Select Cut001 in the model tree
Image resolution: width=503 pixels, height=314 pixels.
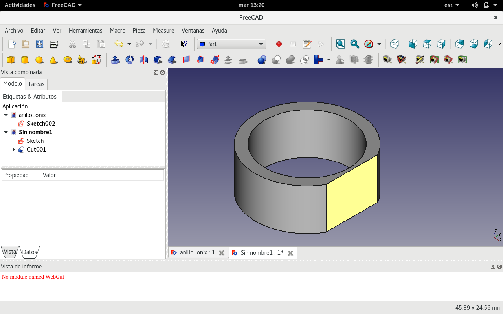[x=37, y=150]
